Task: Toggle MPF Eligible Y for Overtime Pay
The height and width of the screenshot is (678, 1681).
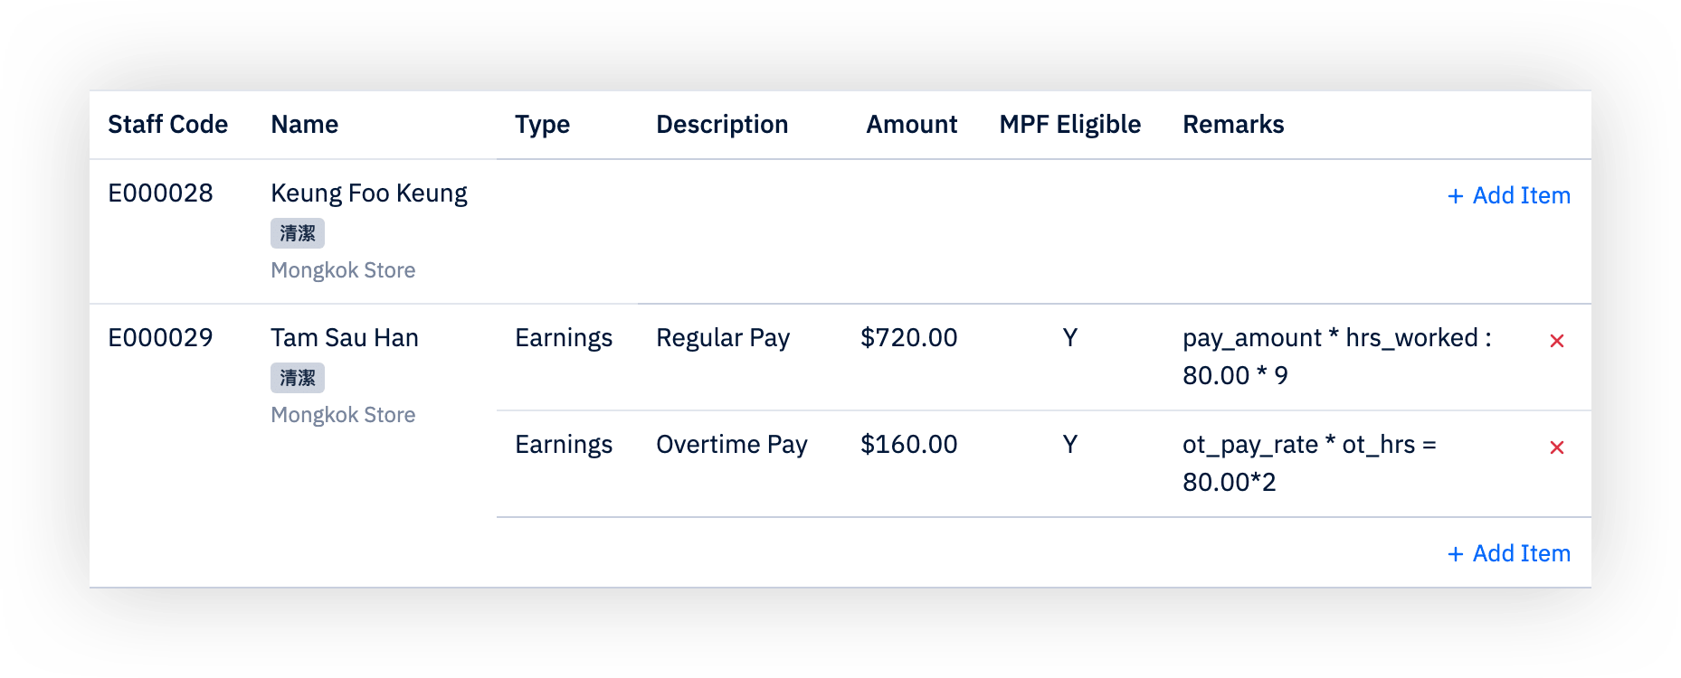Action: [1069, 444]
